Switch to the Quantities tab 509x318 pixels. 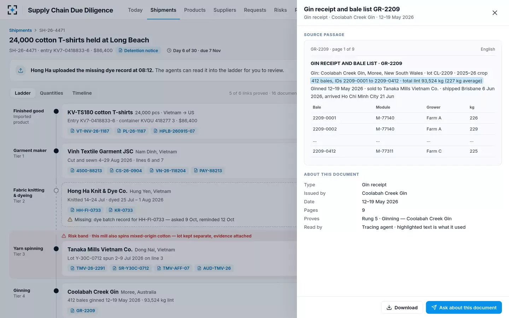[52, 93]
